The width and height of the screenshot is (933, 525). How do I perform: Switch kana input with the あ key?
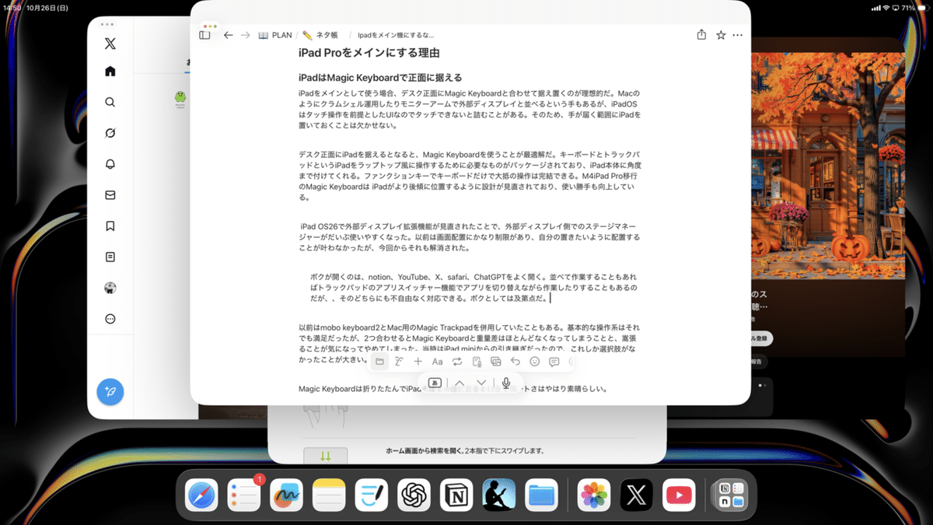[434, 383]
